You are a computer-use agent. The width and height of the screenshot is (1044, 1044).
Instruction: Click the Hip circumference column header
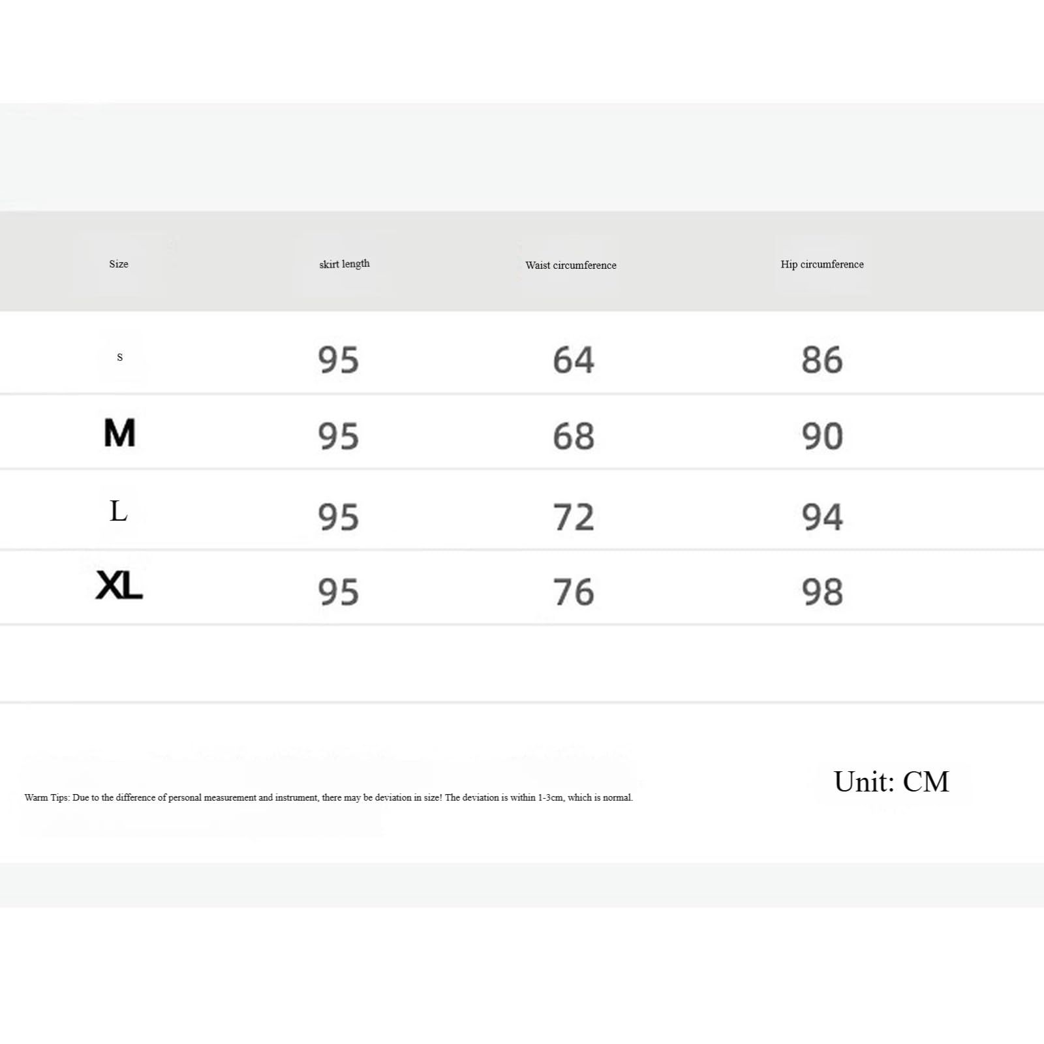point(822,264)
